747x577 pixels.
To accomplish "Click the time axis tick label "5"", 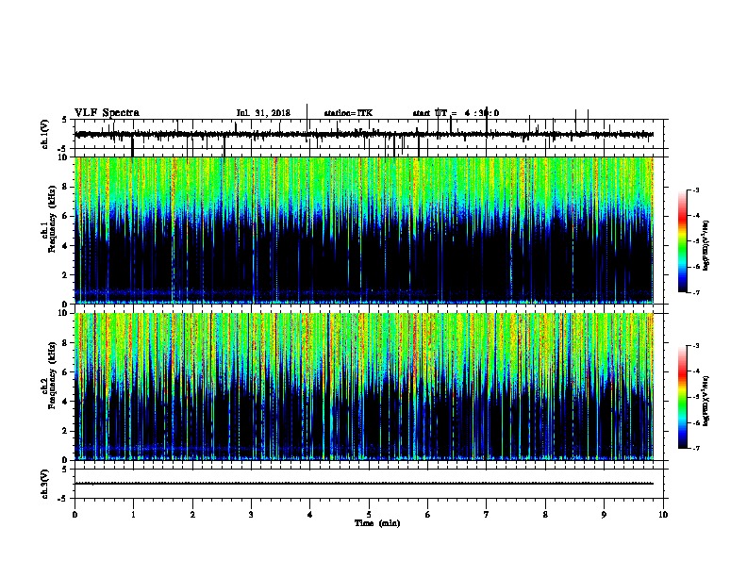I will [x=369, y=515].
